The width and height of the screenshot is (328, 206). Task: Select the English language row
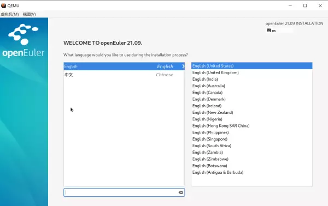tap(124, 66)
